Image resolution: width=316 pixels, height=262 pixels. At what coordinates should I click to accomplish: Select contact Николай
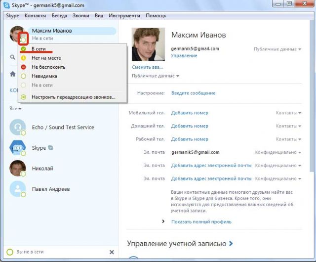coord(42,169)
